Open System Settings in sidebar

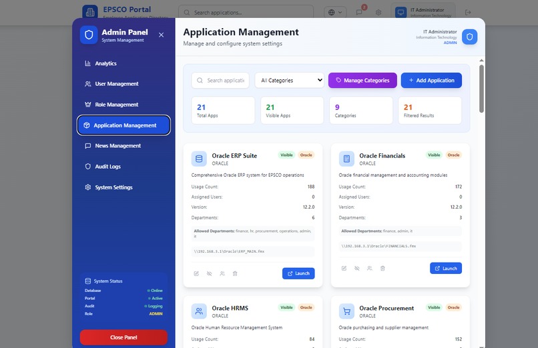pos(123,187)
